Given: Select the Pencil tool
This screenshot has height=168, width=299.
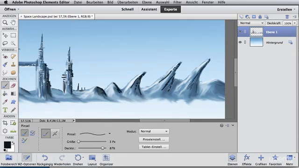Looking at the screenshot, I should [13, 110].
